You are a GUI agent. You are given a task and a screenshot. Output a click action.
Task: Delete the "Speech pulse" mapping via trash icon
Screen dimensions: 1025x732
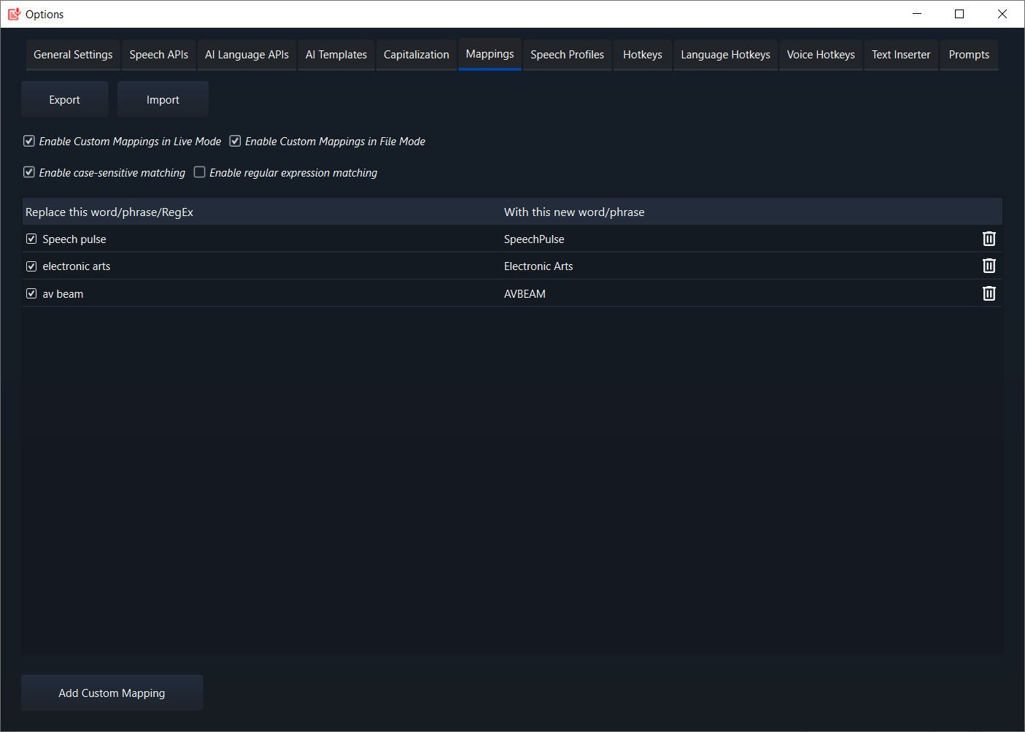[989, 239]
